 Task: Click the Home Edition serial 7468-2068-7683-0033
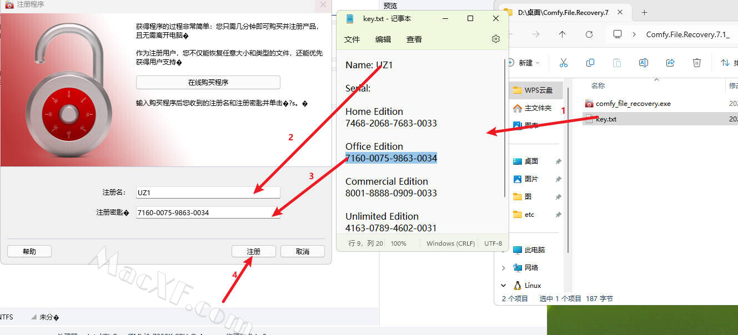(391, 123)
